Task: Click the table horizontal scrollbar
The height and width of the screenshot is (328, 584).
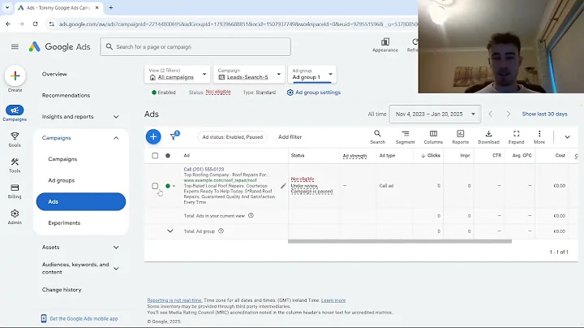Action: tap(400, 241)
